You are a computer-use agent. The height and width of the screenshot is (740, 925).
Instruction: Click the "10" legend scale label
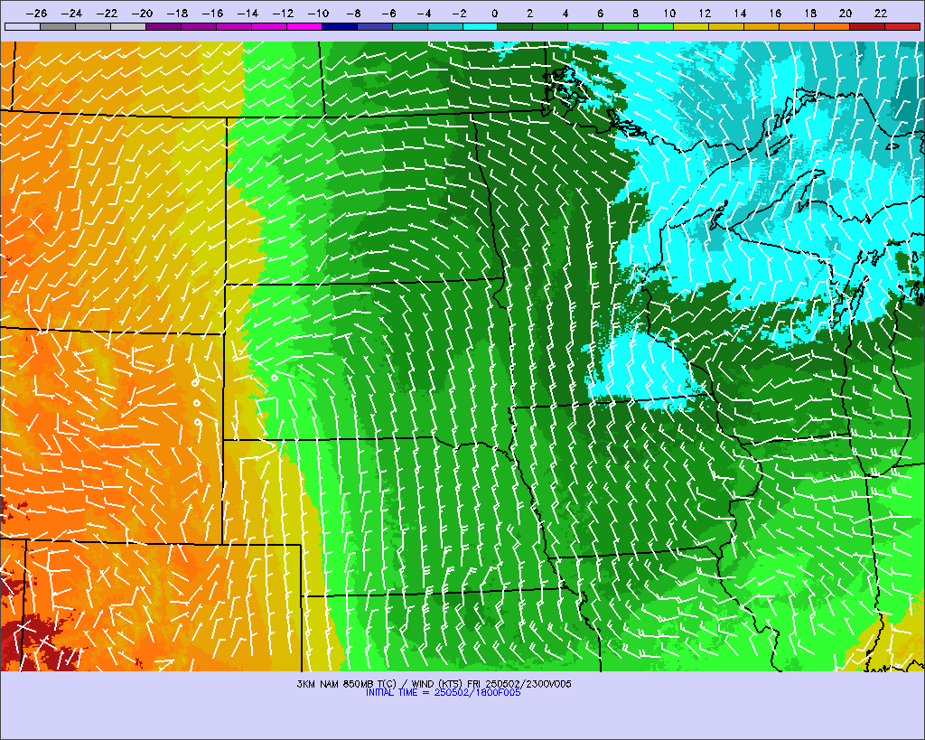click(669, 13)
